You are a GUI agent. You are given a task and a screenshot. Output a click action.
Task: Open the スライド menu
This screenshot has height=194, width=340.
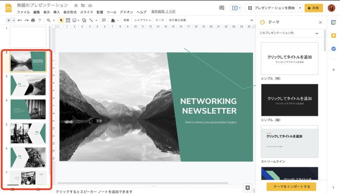[87, 12]
